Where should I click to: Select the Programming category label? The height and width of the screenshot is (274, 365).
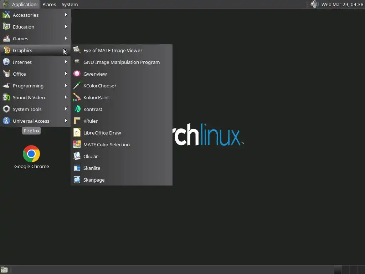pyautogui.click(x=28, y=86)
